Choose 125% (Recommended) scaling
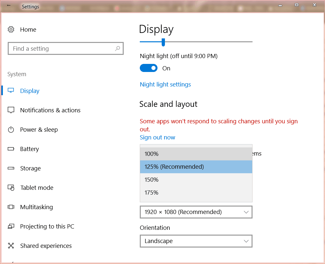The height and width of the screenshot is (264, 325). [196, 167]
